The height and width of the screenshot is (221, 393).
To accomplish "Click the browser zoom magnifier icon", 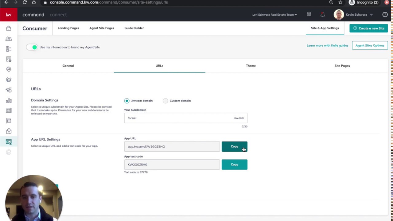I will (331, 2).
